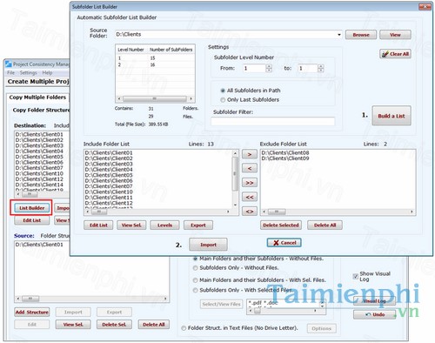Click Delete Sel. button in main window

(114, 325)
